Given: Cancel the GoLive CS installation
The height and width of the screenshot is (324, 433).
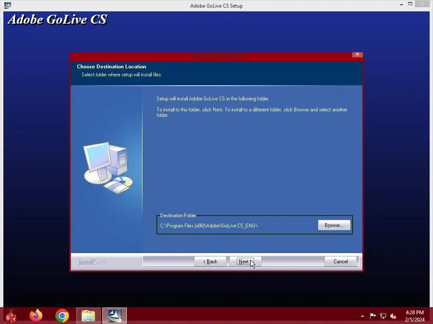Looking at the screenshot, I should pos(340,262).
